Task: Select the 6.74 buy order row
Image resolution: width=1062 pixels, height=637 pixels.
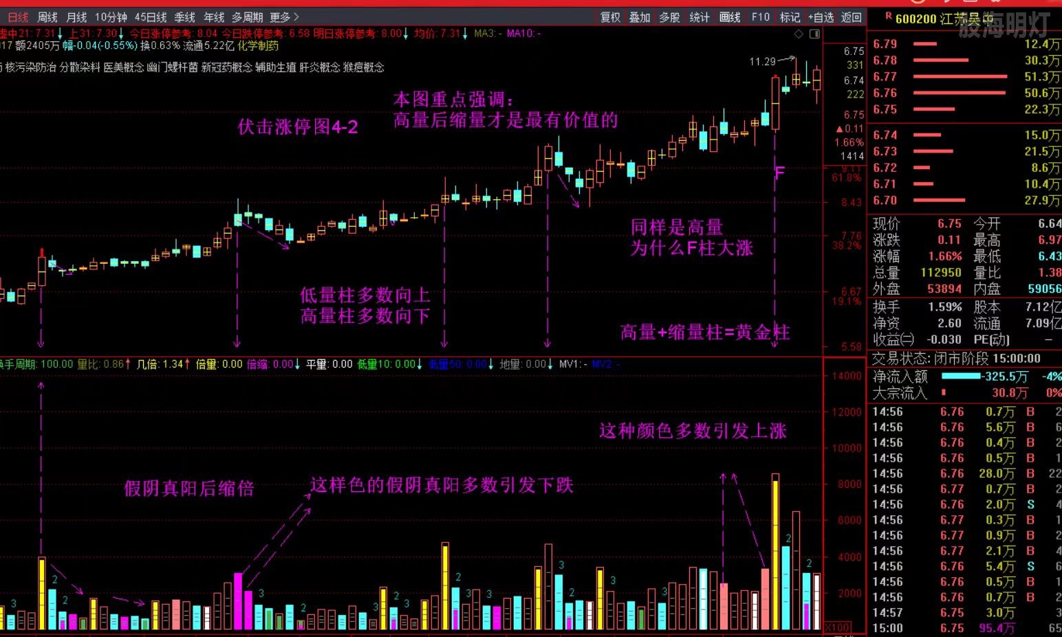Action: click(965, 135)
